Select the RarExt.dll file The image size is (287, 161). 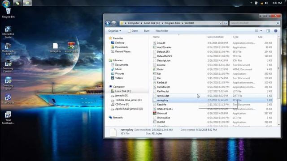[160, 82]
